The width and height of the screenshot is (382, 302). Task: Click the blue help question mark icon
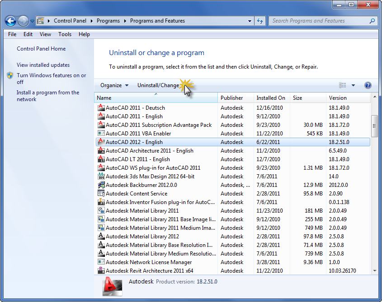click(x=368, y=85)
